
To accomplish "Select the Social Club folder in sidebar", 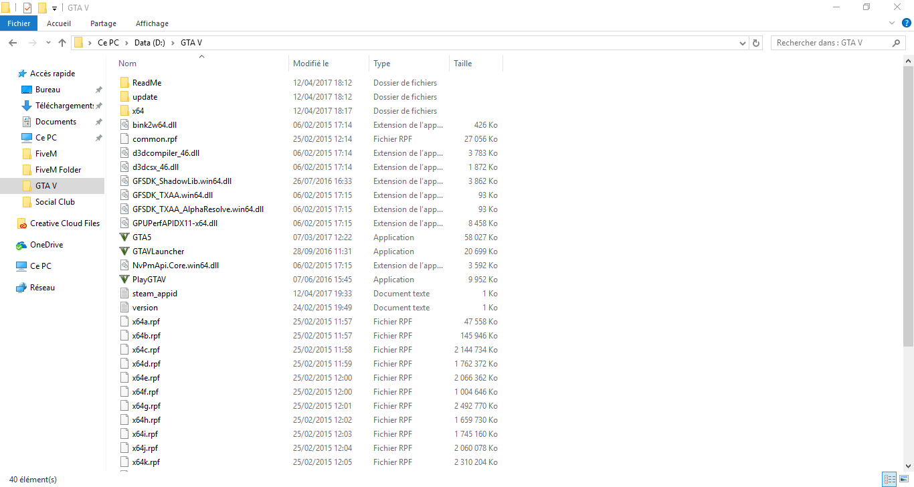I will click(48, 202).
